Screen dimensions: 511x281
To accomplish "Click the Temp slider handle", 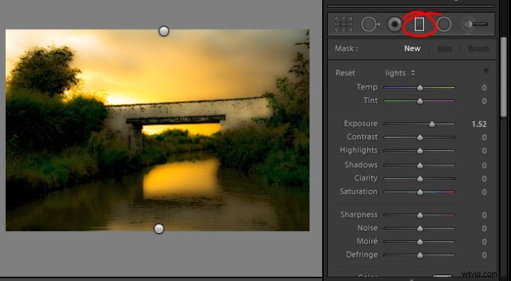I will [420, 88].
